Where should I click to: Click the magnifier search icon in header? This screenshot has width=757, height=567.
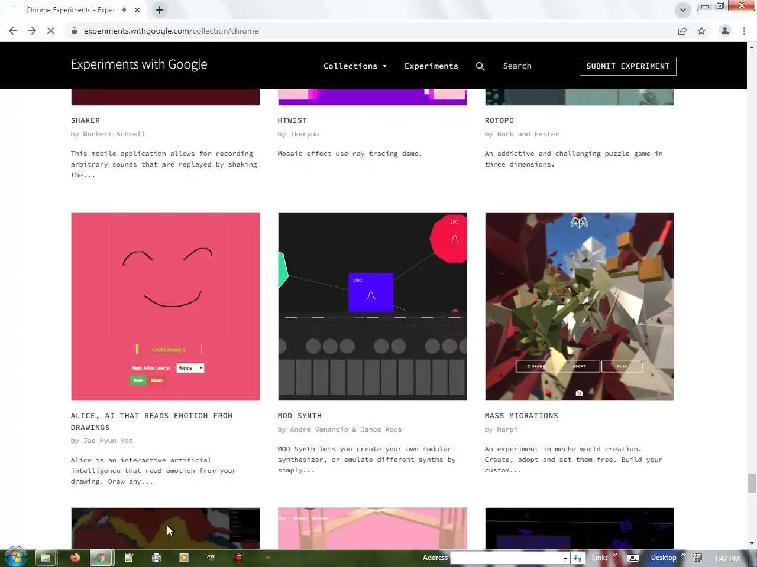pos(480,66)
